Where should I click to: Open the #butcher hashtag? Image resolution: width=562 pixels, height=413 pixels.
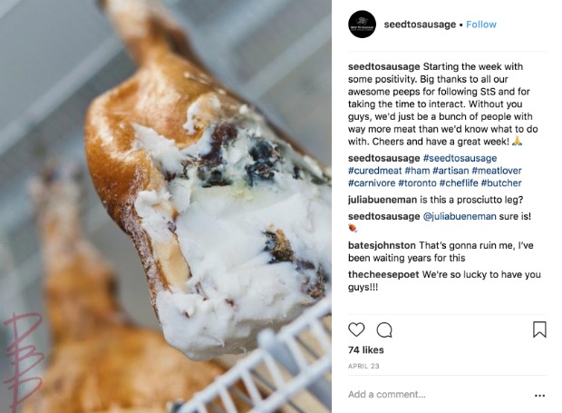pyautogui.click(x=501, y=183)
